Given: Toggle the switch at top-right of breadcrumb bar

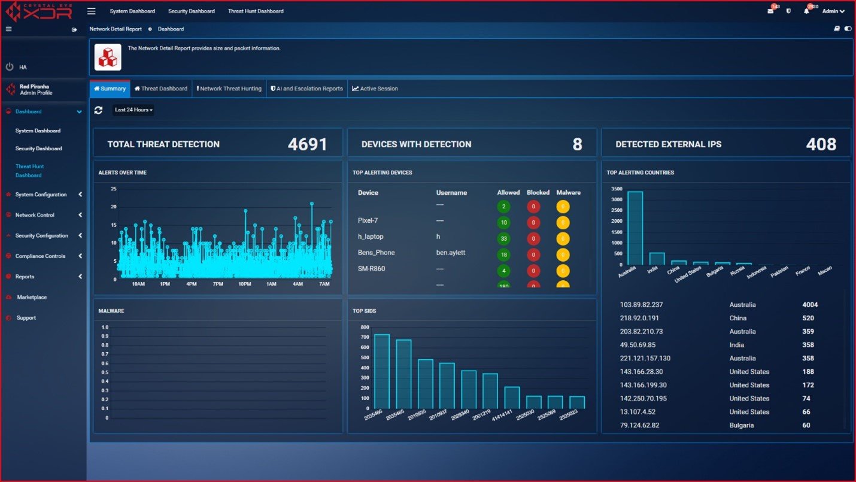Looking at the screenshot, I should [848, 29].
